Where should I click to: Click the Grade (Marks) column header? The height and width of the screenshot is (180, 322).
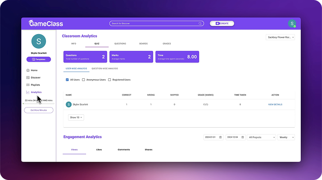[205, 95]
